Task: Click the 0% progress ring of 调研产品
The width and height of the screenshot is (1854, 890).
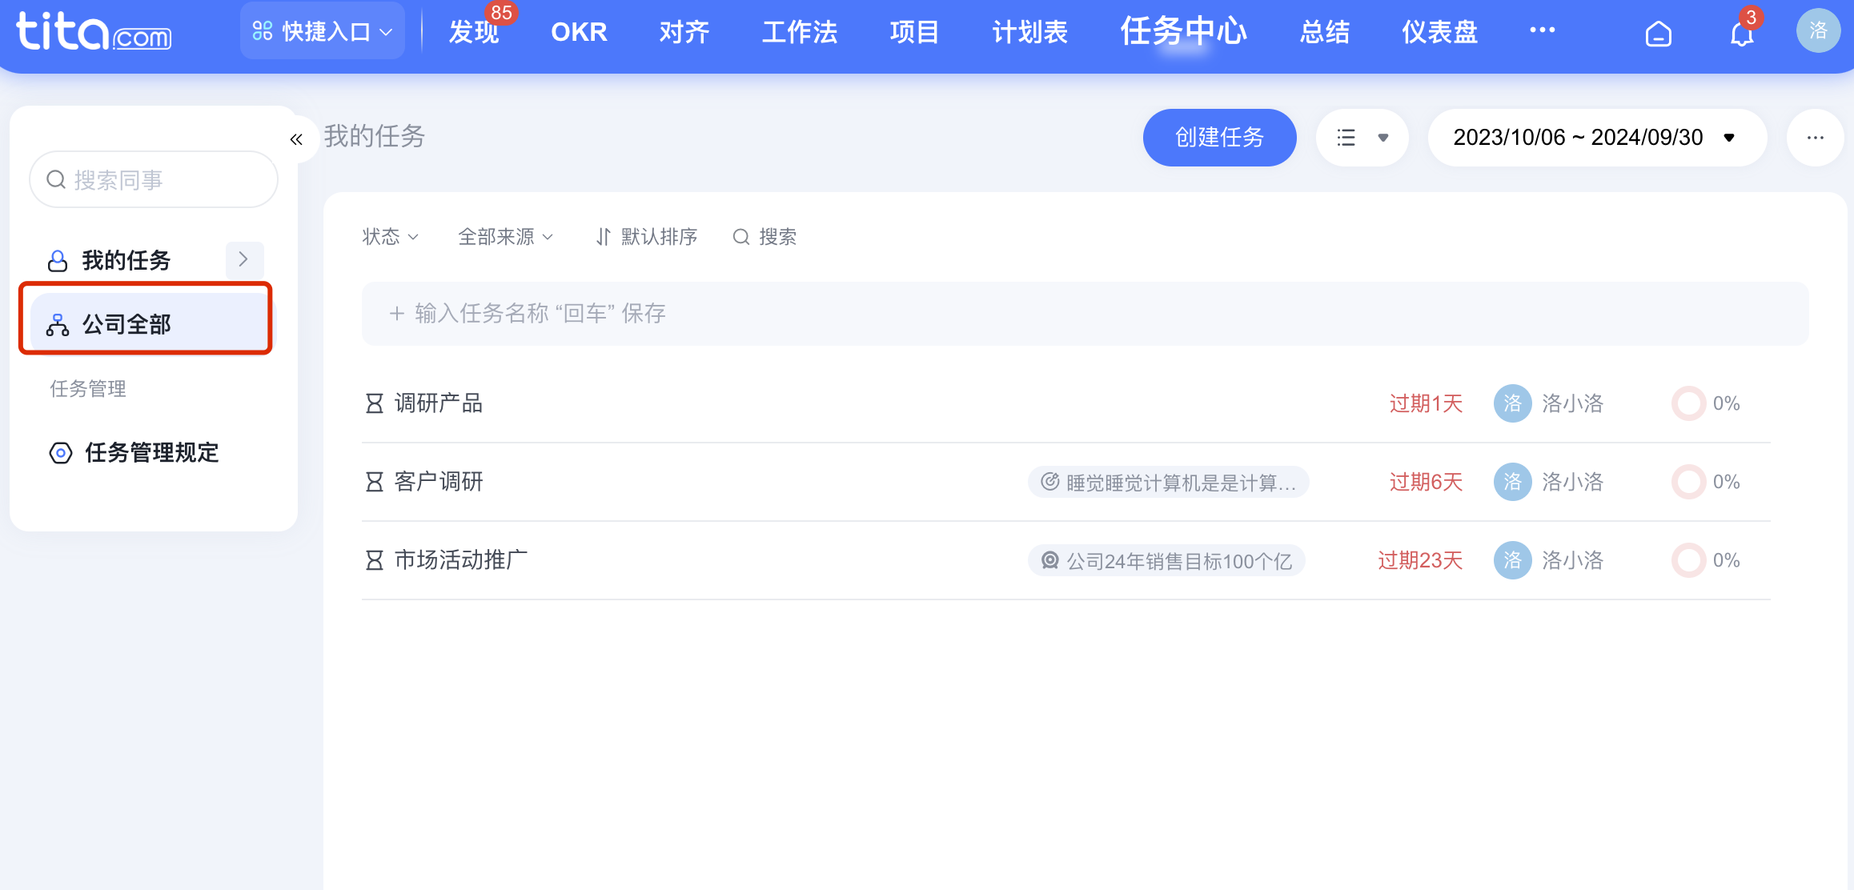Action: [x=1688, y=403]
